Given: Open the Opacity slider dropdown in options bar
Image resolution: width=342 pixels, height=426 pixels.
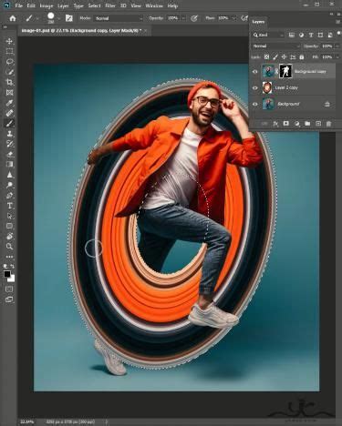Looking at the screenshot, I should point(183,18).
